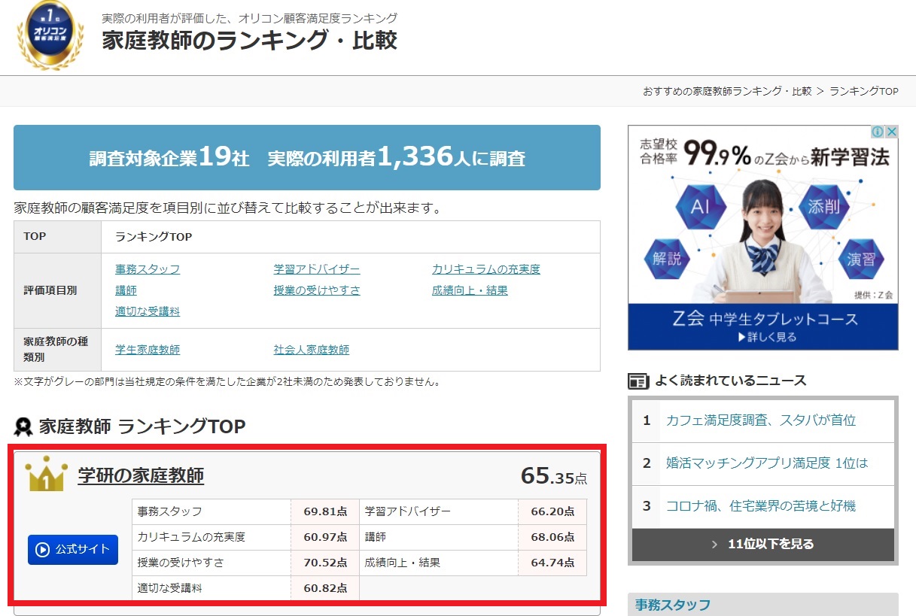
Task: Click the 事務スタッフ score 69.81点
Action: coord(325,511)
